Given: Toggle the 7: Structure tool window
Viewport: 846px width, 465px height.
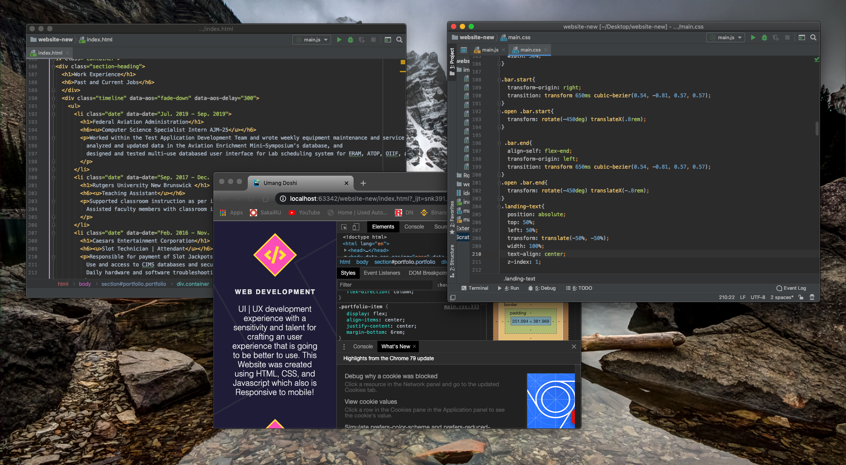Looking at the screenshot, I should click(x=452, y=261).
